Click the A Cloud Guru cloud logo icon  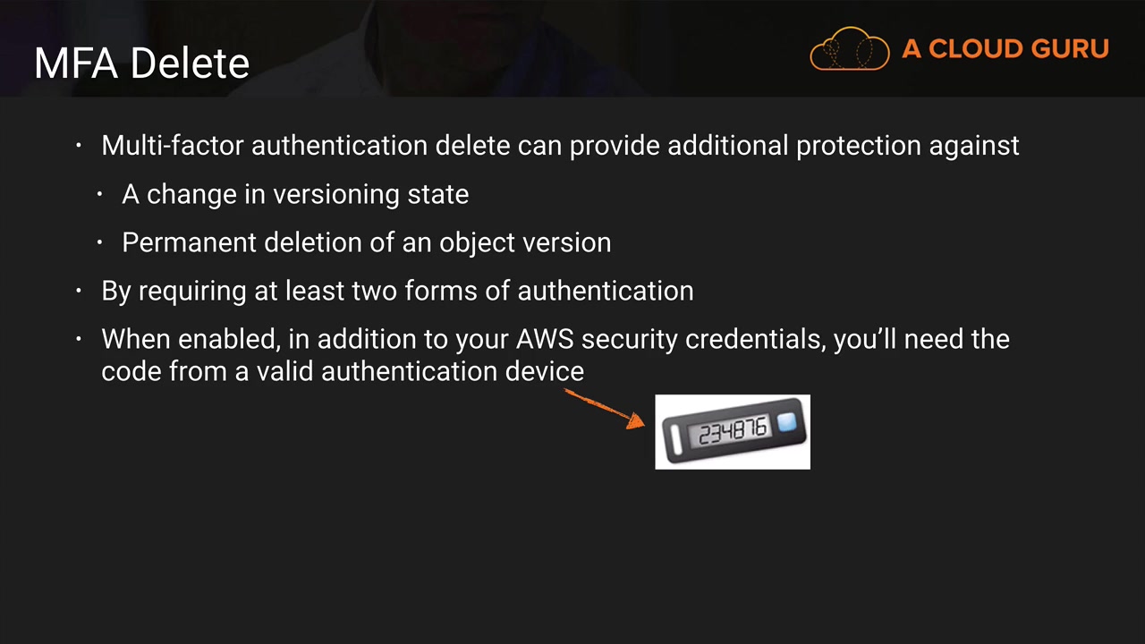point(850,48)
